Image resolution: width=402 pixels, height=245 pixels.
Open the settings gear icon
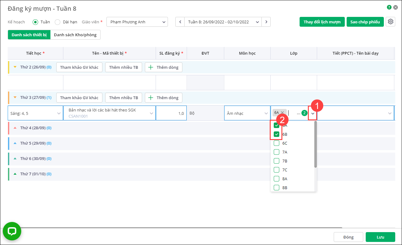point(390,22)
